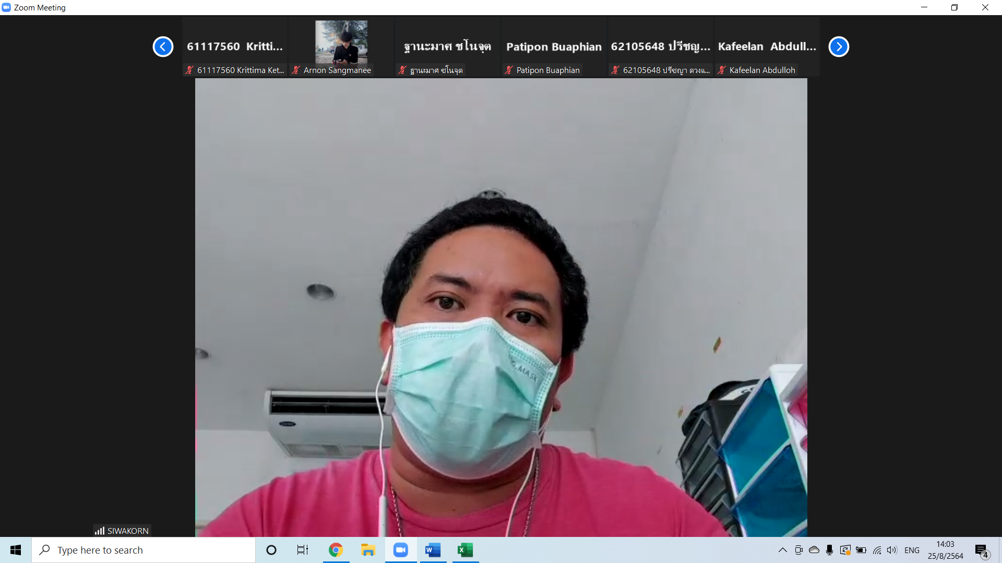Click the microphone tray icon
Image resolution: width=1002 pixels, height=563 pixels.
pos(829,550)
